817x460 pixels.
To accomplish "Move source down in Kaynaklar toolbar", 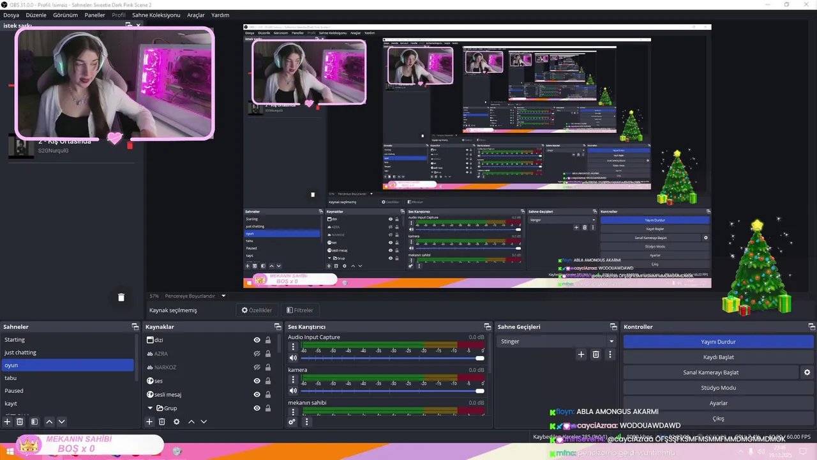I will click(204, 422).
